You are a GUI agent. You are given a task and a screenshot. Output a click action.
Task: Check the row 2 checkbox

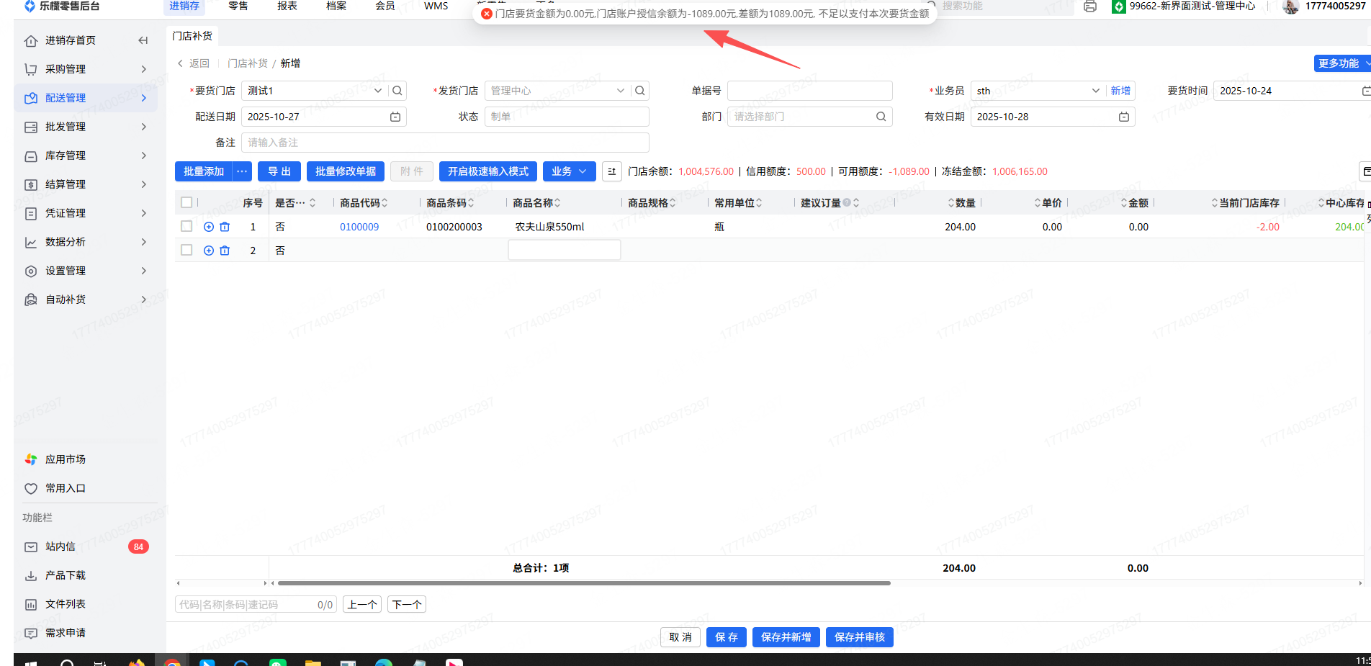[x=186, y=251]
